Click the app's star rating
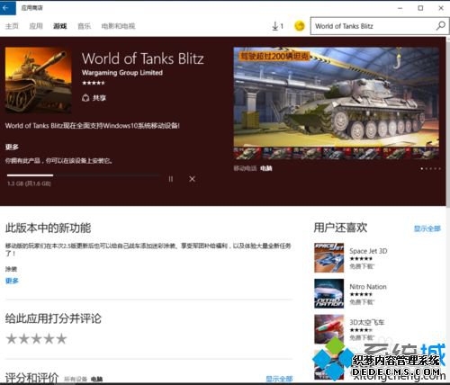Viewport: 450px width, 385px height. (x=94, y=83)
